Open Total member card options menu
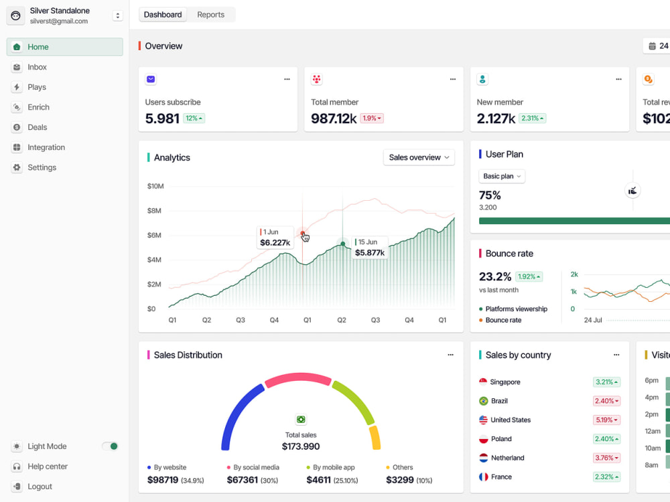This screenshot has width=670, height=502. [x=453, y=79]
